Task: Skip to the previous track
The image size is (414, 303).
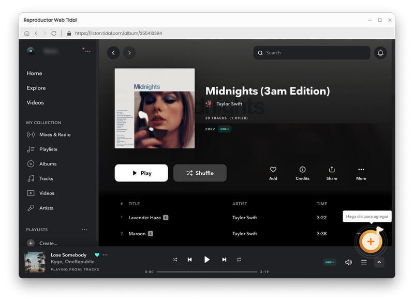Action: (189, 260)
